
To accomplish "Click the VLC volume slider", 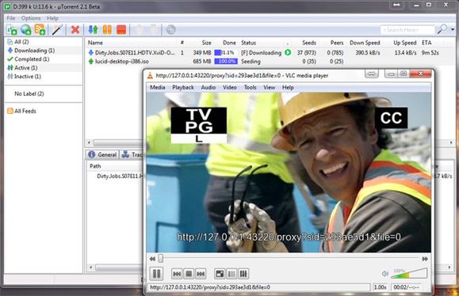I will tap(409, 273).
